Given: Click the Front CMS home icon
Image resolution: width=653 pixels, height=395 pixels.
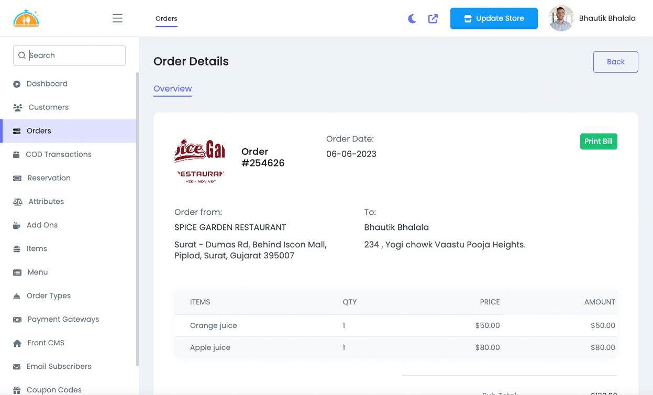Looking at the screenshot, I should 17,343.
